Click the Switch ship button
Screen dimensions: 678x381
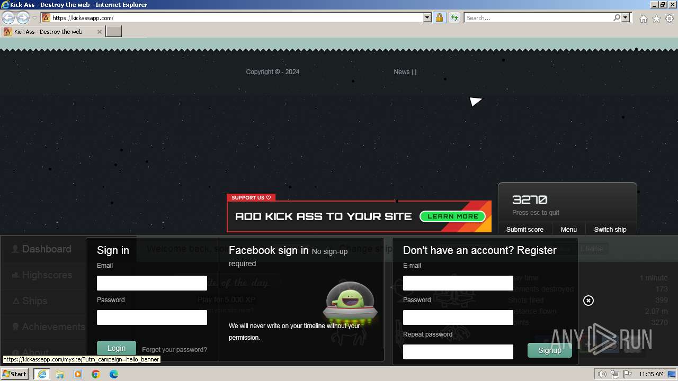click(610, 230)
